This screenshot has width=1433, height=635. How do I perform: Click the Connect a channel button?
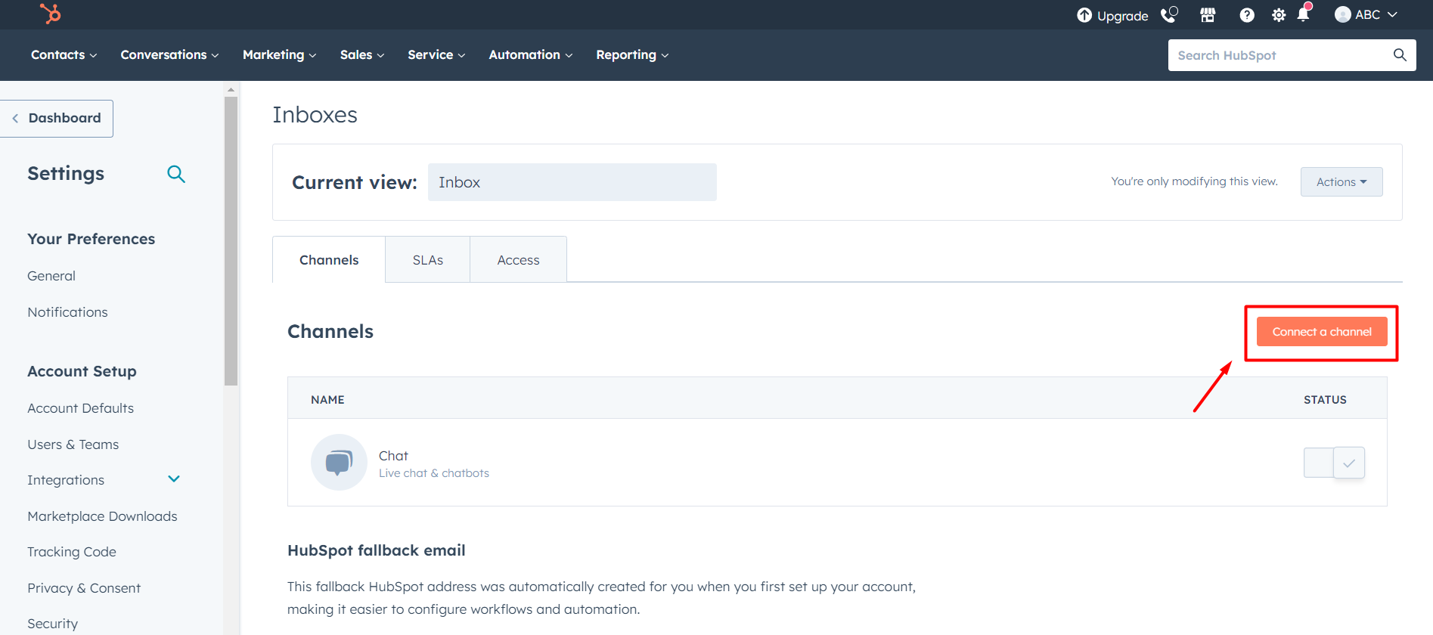tap(1321, 332)
